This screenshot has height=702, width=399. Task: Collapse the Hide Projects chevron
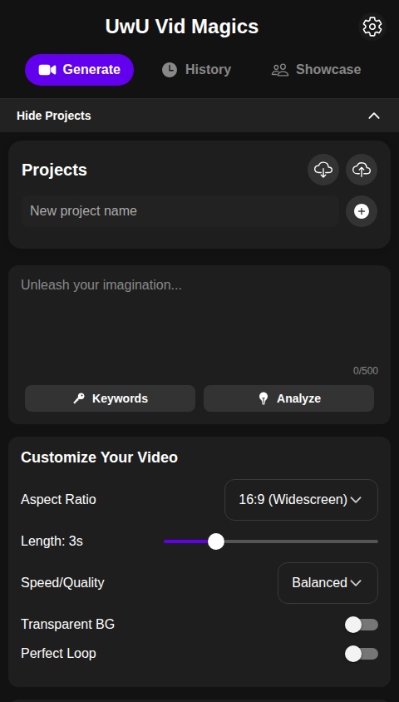click(x=373, y=116)
